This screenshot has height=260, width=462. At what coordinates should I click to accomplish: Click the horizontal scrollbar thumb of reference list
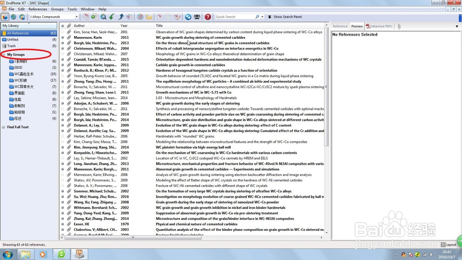click(x=133, y=237)
